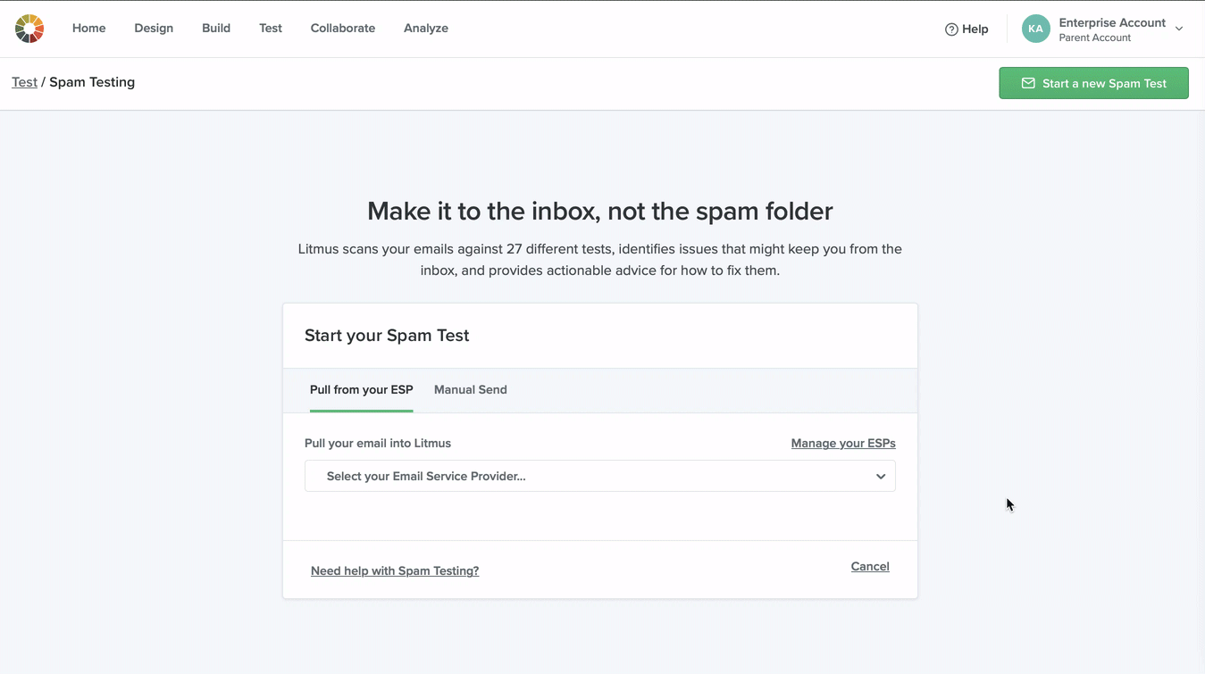
Task: Open the Manage your ESPs link
Action: (843, 443)
